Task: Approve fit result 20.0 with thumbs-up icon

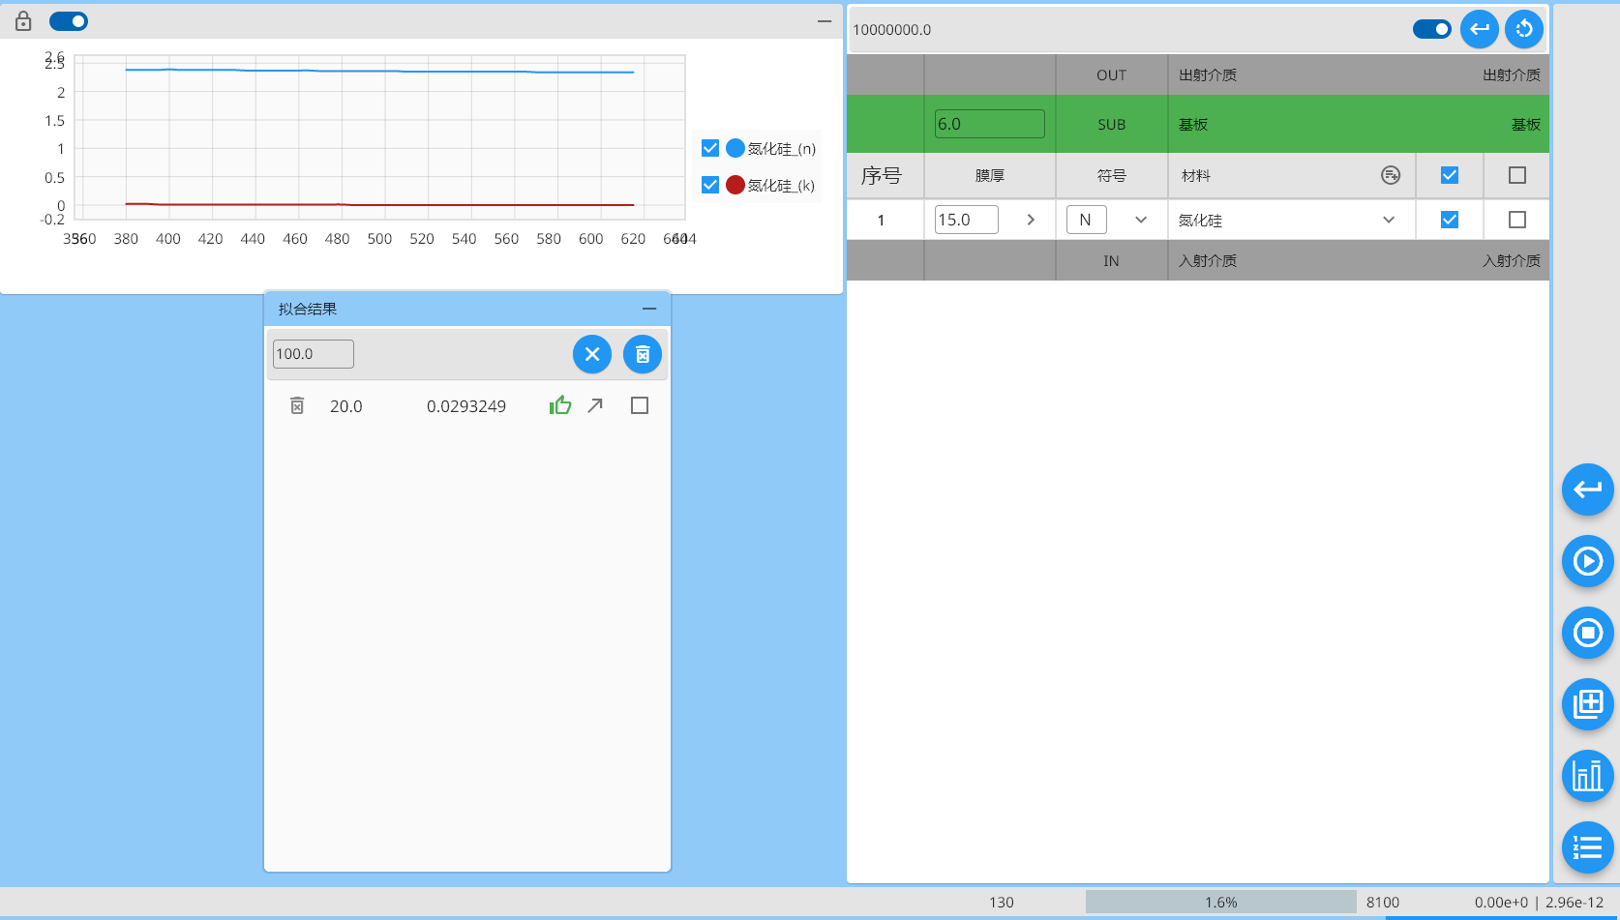Action: coord(560,405)
